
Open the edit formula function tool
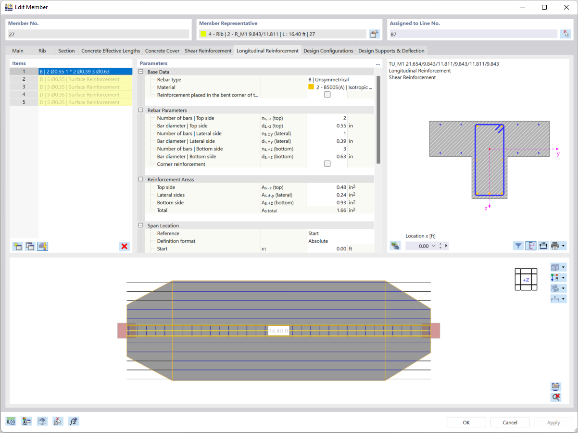pos(73,421)
